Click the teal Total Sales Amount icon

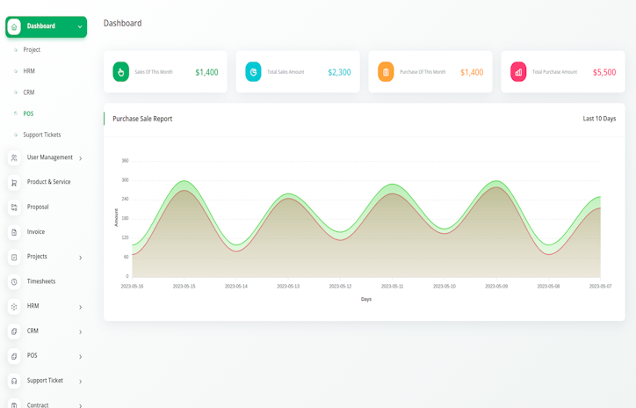click(253, 72)
